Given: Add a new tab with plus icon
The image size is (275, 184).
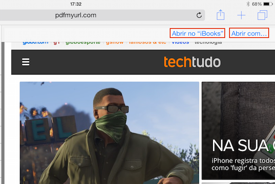Looking at the screenshot, I should pos(241,15).
